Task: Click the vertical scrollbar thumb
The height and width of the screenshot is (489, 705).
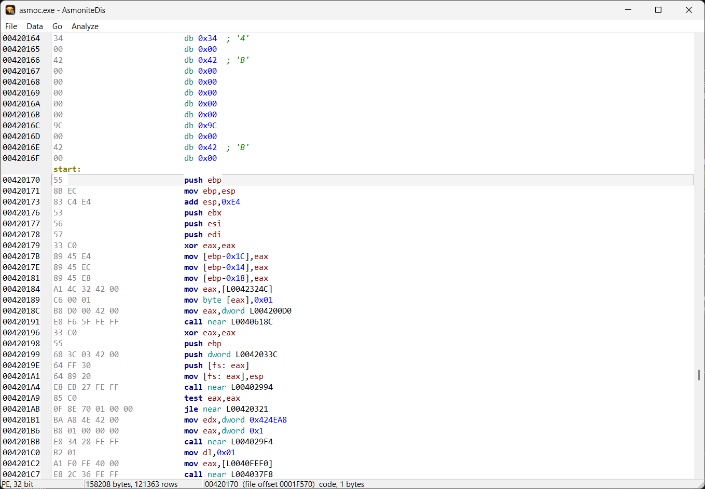Action: (699, 375)
